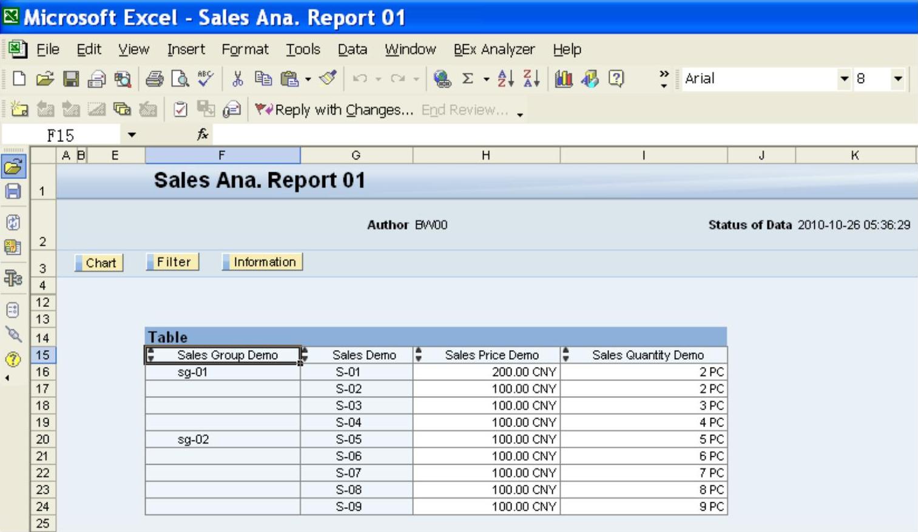Click the Filter button

(172, 262)
